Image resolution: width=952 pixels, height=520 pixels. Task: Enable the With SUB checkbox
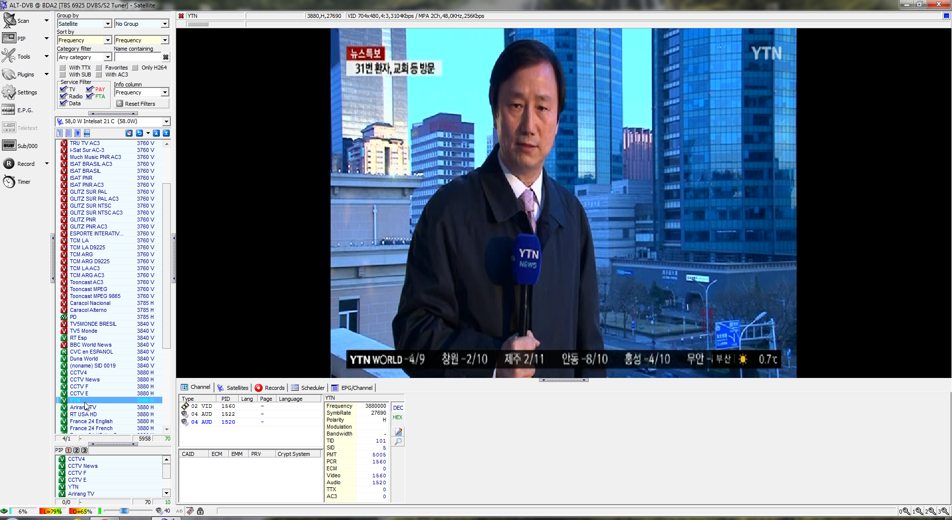[63, 74]
